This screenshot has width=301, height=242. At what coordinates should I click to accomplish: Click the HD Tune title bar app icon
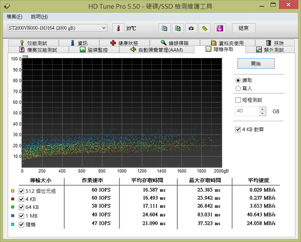tap(7, 6)
